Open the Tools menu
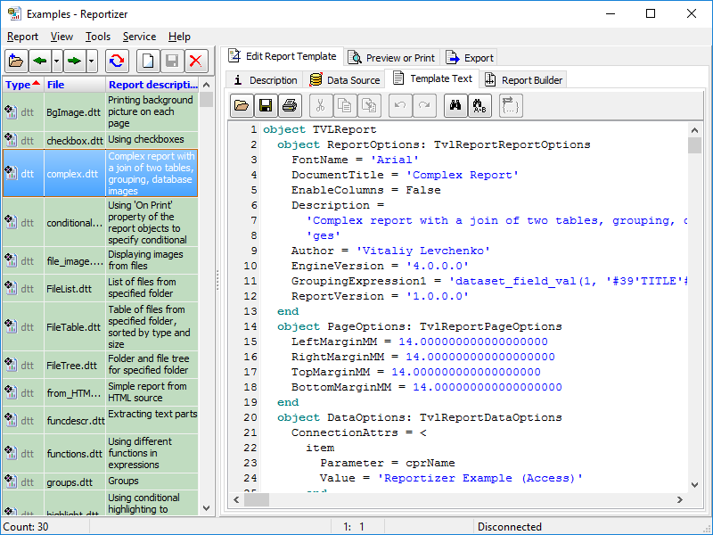 click(x=98, y=37)
